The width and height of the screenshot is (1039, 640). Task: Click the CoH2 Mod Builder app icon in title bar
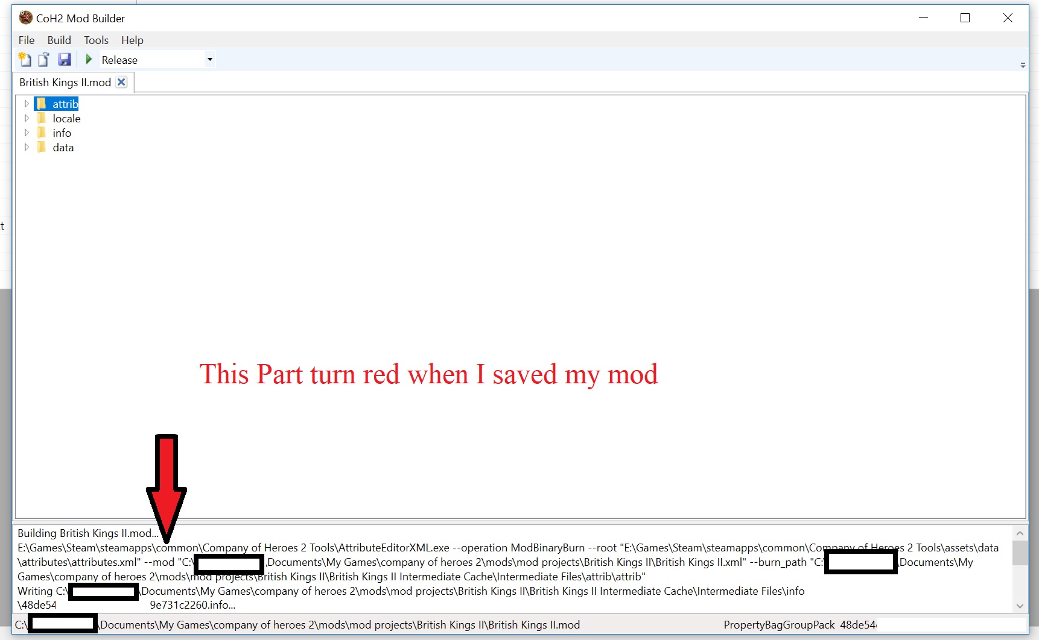click(x=25, y=18)
